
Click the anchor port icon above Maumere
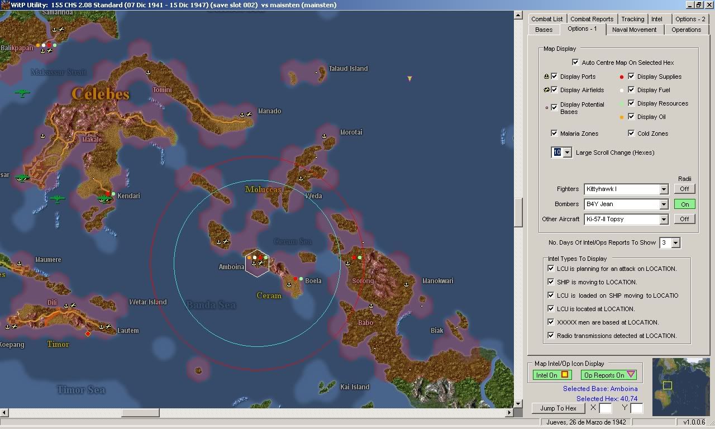pos(19,263)
